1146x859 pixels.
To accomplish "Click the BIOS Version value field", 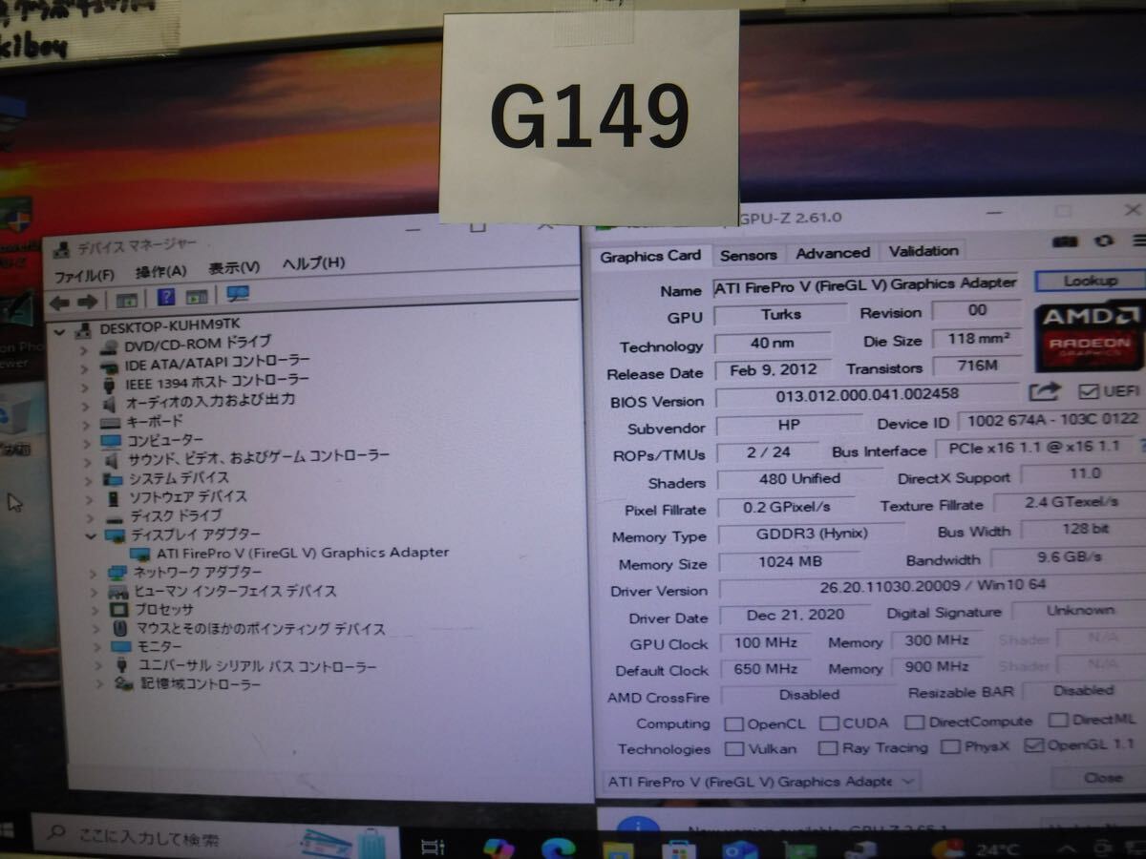I will 867,394.
